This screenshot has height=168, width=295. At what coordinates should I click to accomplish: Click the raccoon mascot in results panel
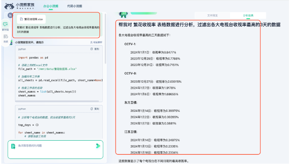(x=123, y=15)
